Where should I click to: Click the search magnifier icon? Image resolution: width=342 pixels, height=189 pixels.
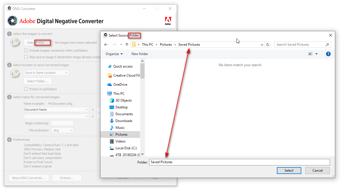(327, 45)
